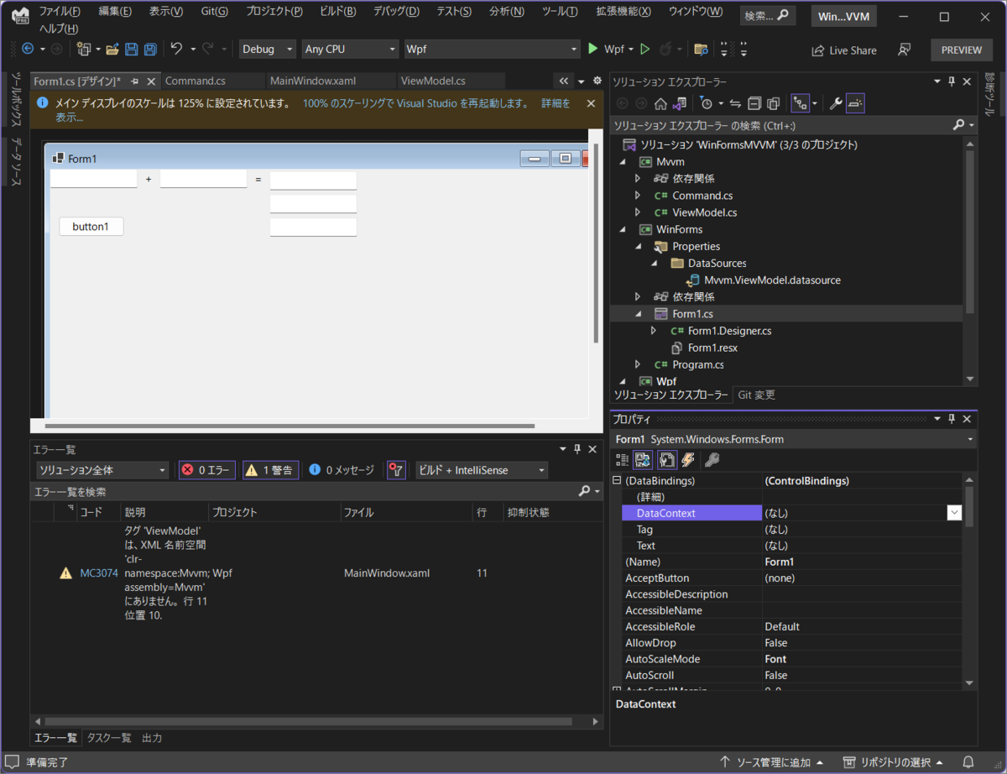Toggle preview selected items in Solution Explorer
1007x774 pixels.
coord(855,103)
